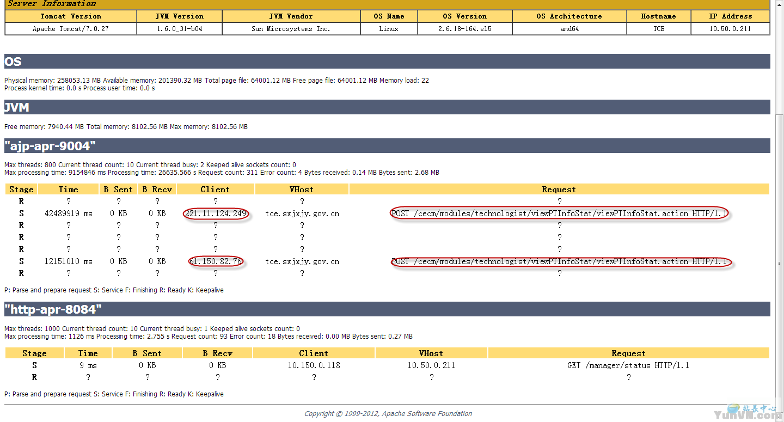Click the IP Address column header
This screenshot has width=784, height=422.
pos(730,16)
